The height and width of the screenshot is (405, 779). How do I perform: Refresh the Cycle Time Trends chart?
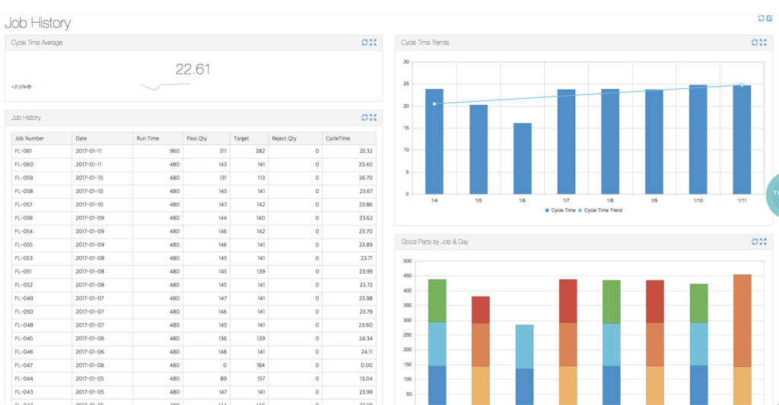point(755,43)
